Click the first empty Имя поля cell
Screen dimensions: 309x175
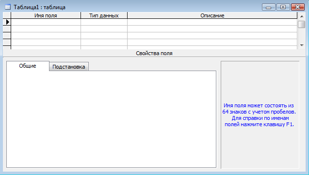coord(46,22)
